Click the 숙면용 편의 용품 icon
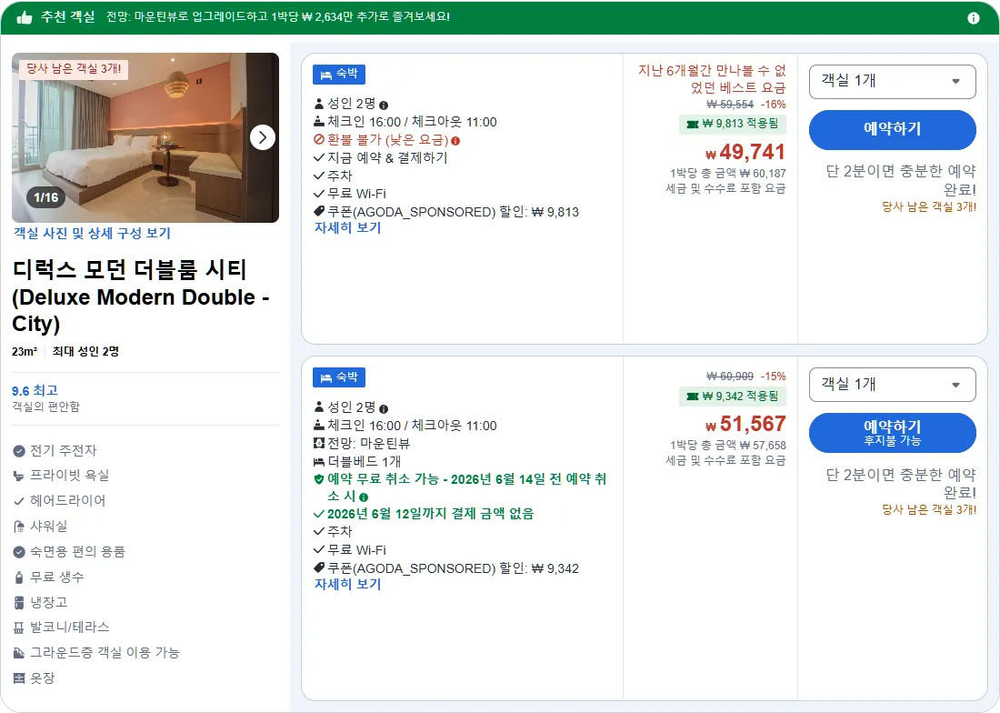 (x=19, y=552)
